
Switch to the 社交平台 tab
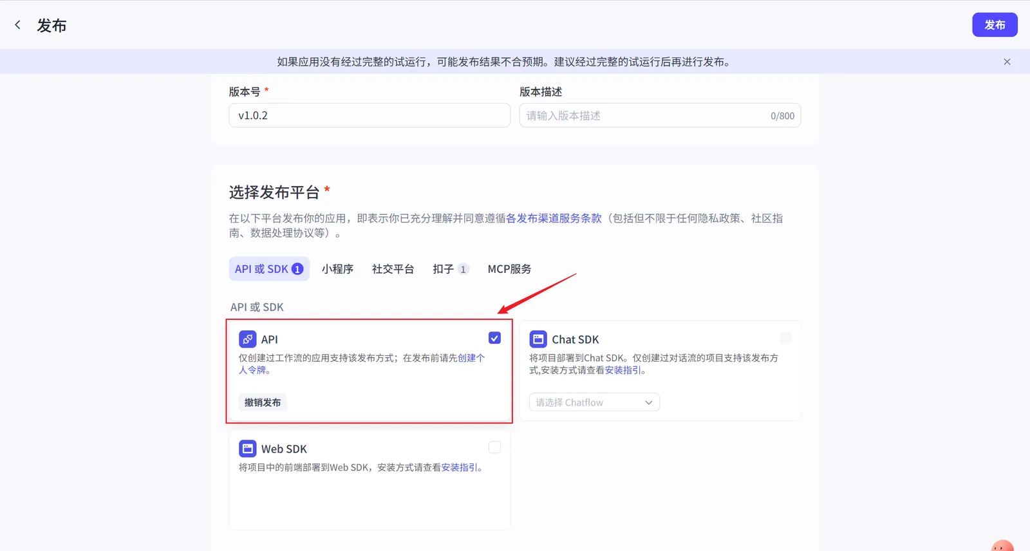[x=393, y=269]
